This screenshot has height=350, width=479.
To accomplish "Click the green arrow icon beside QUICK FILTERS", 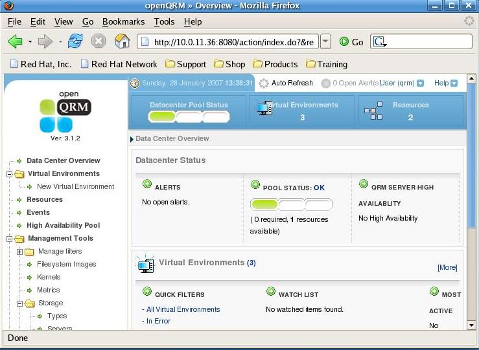I will tap(147, 292).
